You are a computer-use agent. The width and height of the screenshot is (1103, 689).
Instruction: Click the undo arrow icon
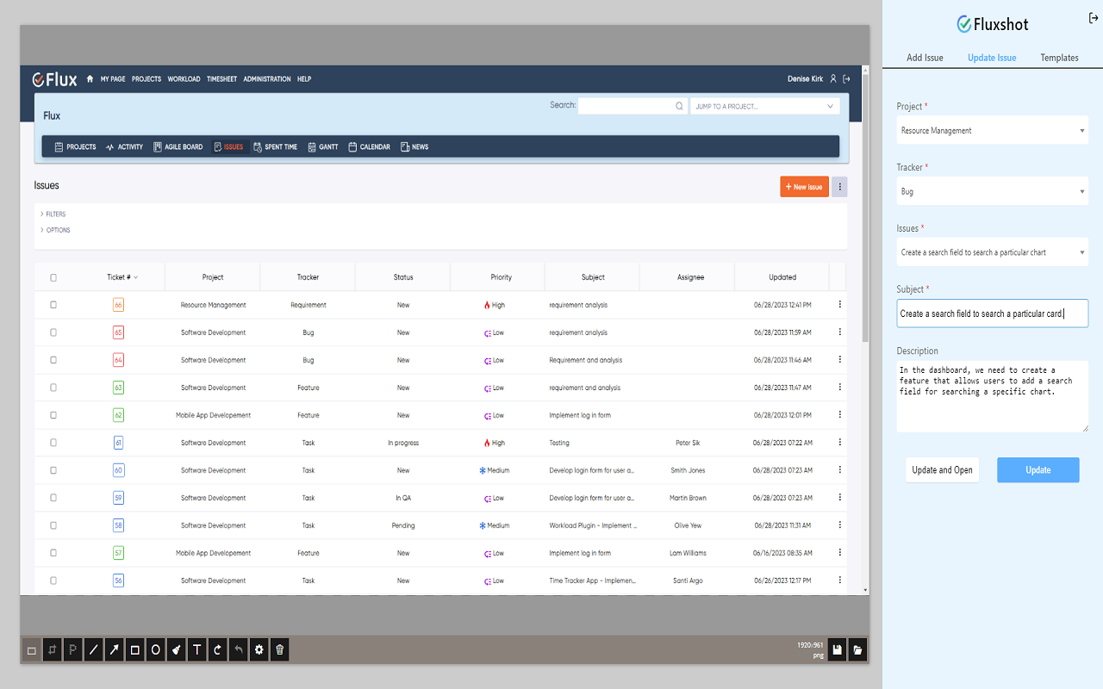tap(239, 650)
